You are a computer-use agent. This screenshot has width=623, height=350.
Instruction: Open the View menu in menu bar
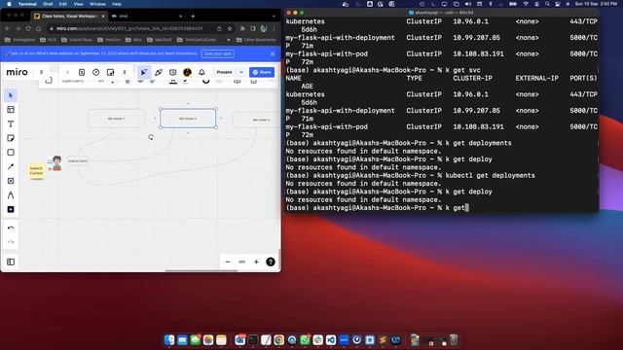pos(78,4)
